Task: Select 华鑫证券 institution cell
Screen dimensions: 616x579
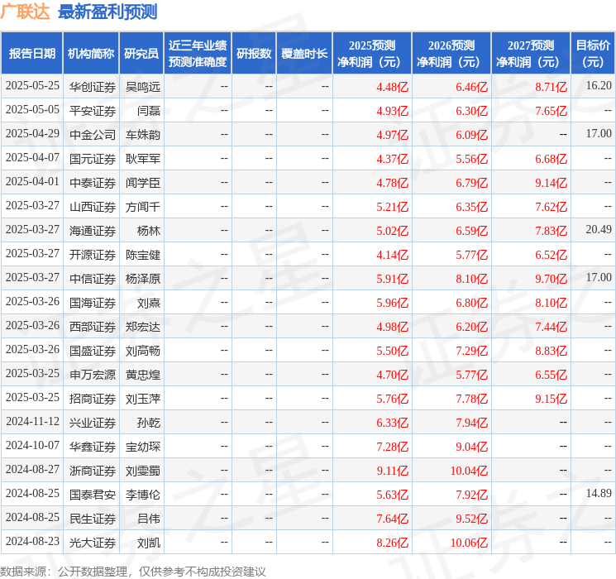Action: tap(93, 447)
